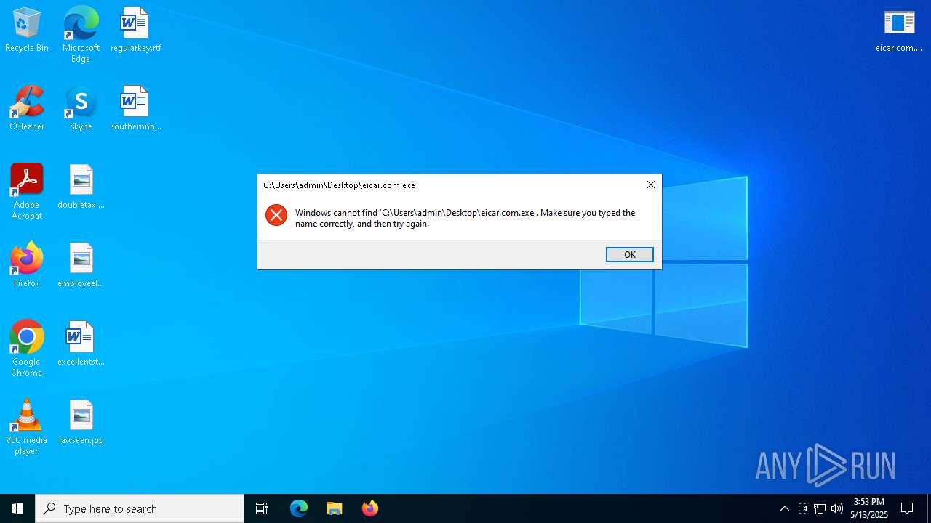Viewport: 931px width, 523px height.
Task: Launch Firefox from the taskbar
Action: [370, 508]
